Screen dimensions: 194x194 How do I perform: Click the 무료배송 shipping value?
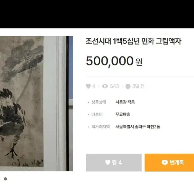(x=122, y=114)
